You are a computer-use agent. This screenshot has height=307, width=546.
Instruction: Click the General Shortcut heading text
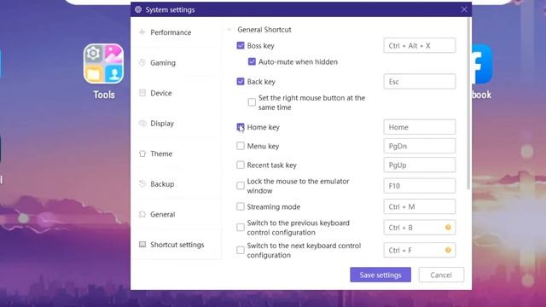[x=264, y=30]
